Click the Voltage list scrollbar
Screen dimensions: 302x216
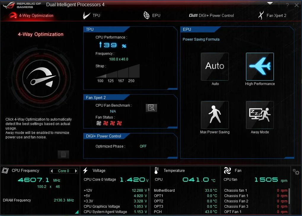149,190
